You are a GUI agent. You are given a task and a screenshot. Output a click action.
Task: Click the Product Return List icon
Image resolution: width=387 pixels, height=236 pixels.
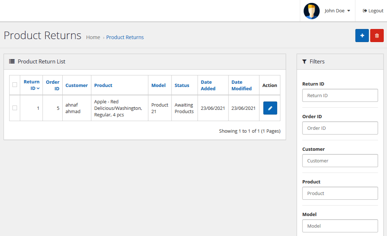pyautogui.click(x=12, y=62)
